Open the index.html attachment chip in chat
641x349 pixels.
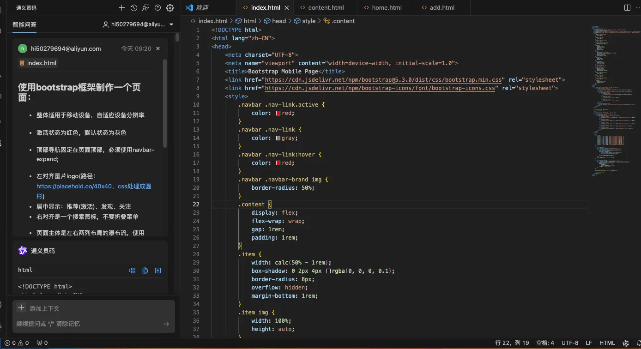click(x=38, y=63)
